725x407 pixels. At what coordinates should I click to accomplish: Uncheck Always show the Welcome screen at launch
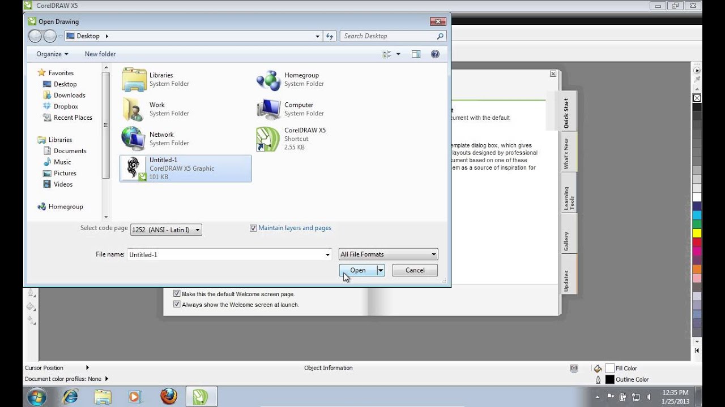177,305
